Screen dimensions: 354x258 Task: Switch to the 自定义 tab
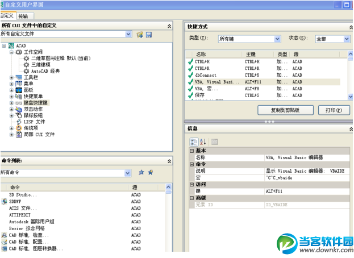point(7,15)
